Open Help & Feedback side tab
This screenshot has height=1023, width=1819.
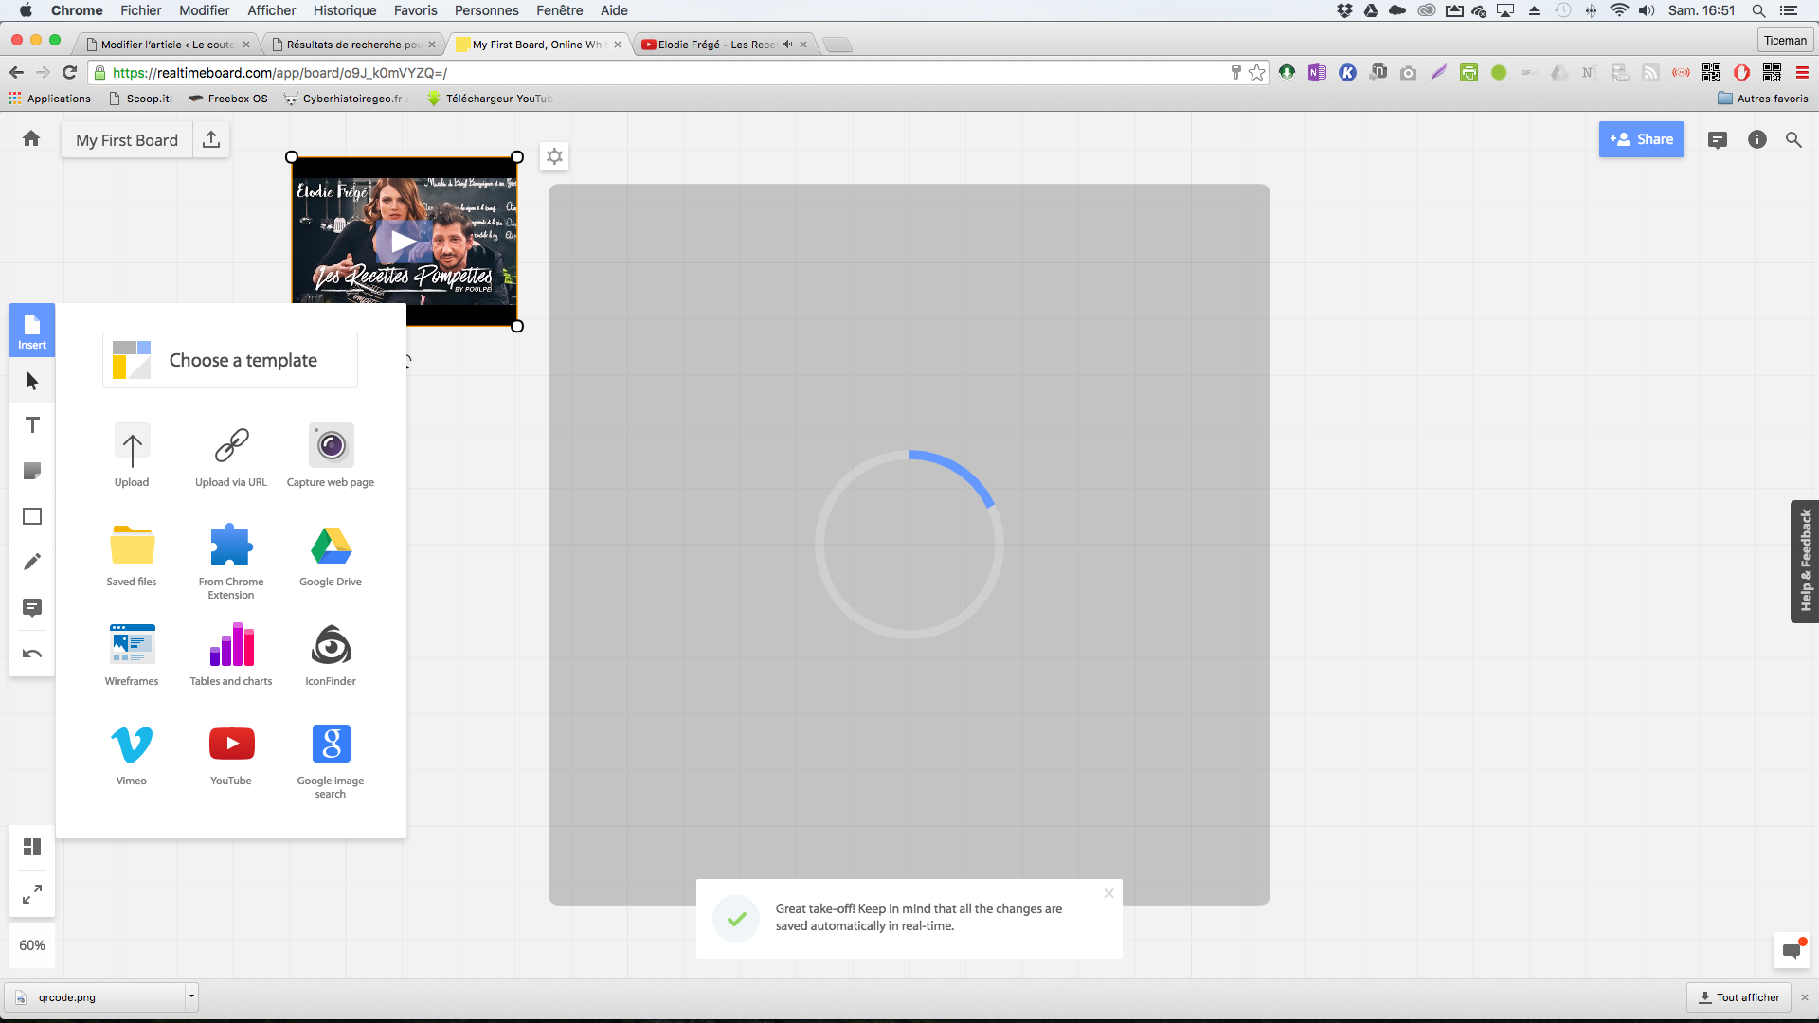pyautogui.click(x=1805, y=561)
